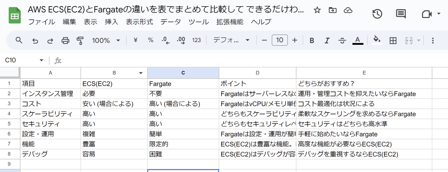Open Meet call options dropdown arrow
The width and height of the screenshot is (448, 172).
(x=439, y=14)
